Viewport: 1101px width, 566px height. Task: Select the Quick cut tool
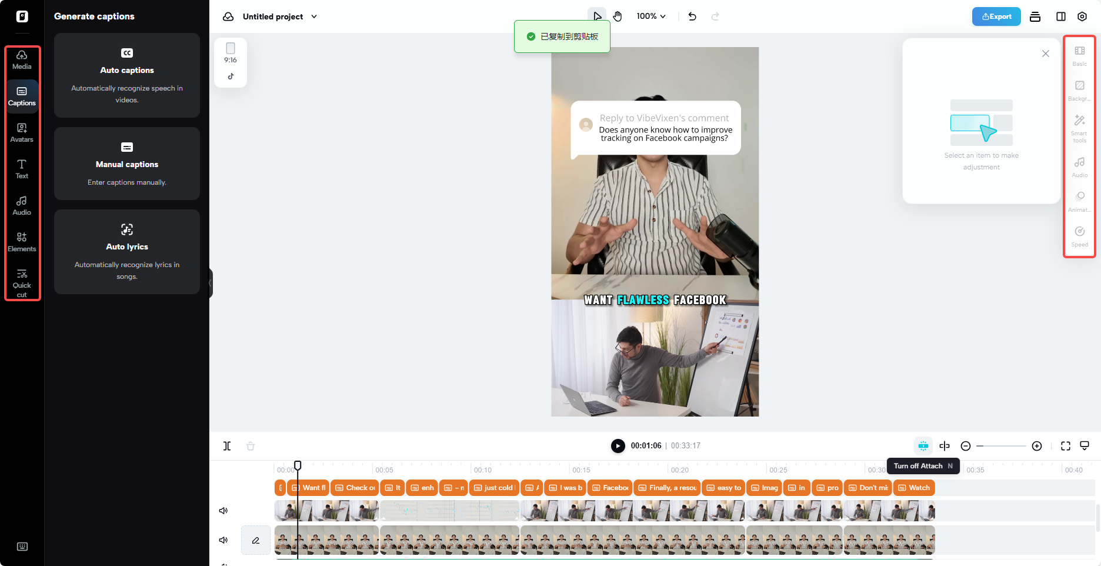[22, 281]
